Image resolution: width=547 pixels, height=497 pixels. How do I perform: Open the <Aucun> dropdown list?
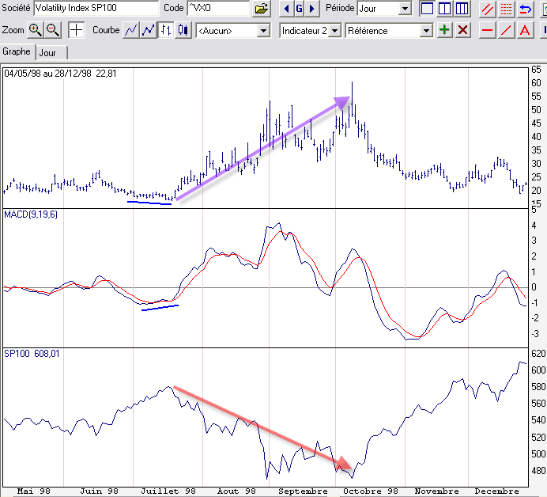point(264,31)
